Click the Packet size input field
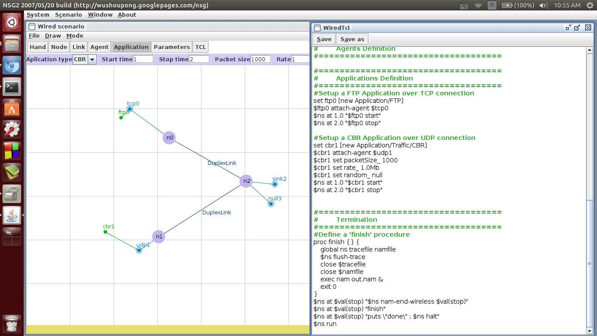 click(x=261, y=59)
